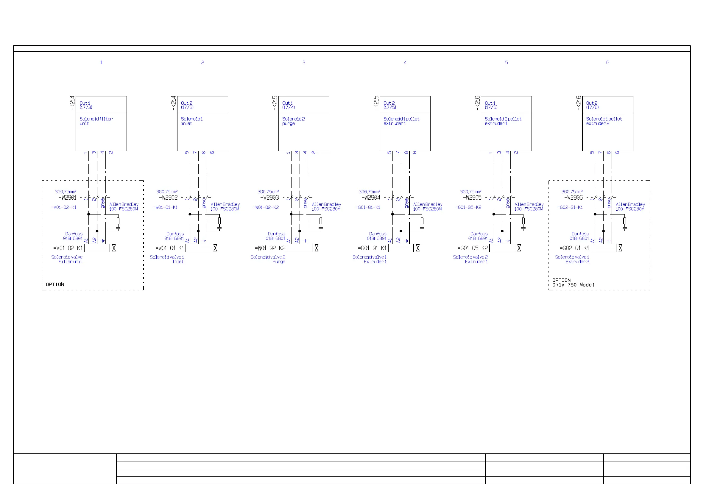The height and width of the screenshot is (501, 709).
Task: Click the valve symbol beside =G01-Q5-K2 coil
Action: (x=519, y=248)
